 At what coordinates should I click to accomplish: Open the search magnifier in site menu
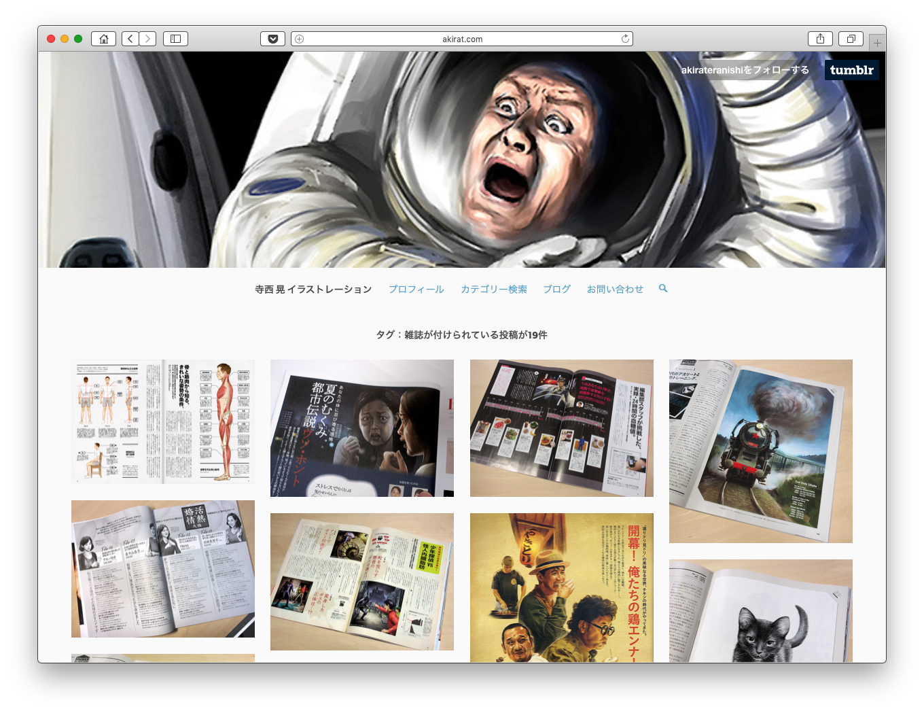click(x=663, y=288)
